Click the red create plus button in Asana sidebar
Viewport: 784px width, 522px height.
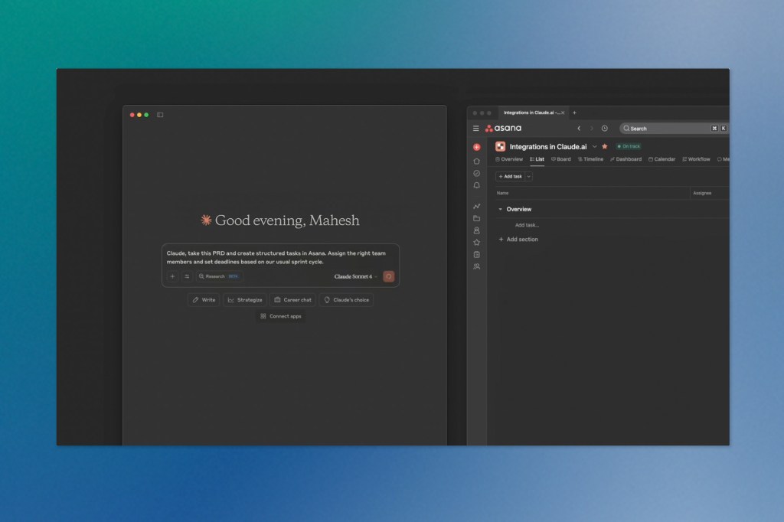(x=476, y=147)
